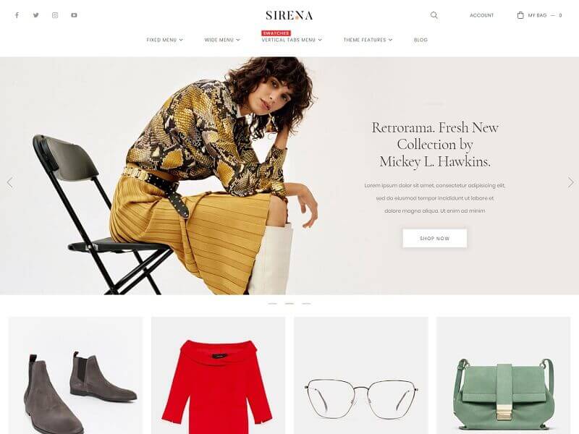Open the Account link

click(x=481, y=15)
